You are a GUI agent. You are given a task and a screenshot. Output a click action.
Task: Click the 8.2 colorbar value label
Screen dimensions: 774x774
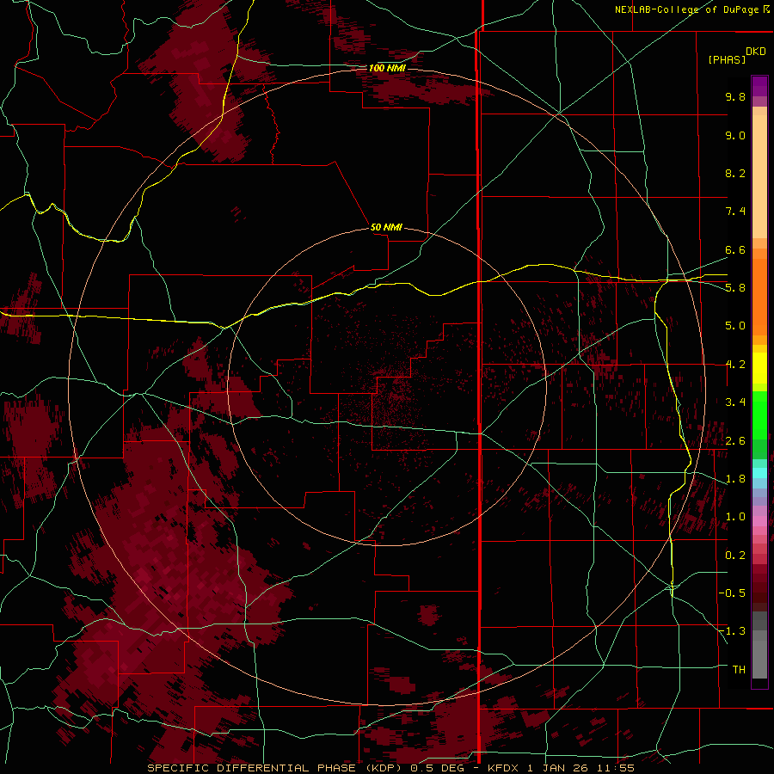coord(735,173)
